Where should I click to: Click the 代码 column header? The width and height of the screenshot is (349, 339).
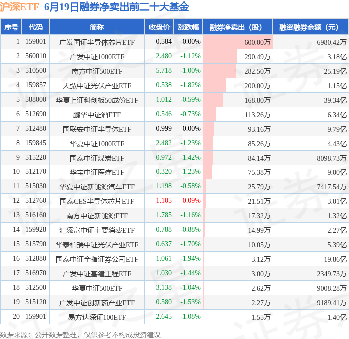pyautogui.click(x=35, y=27)
